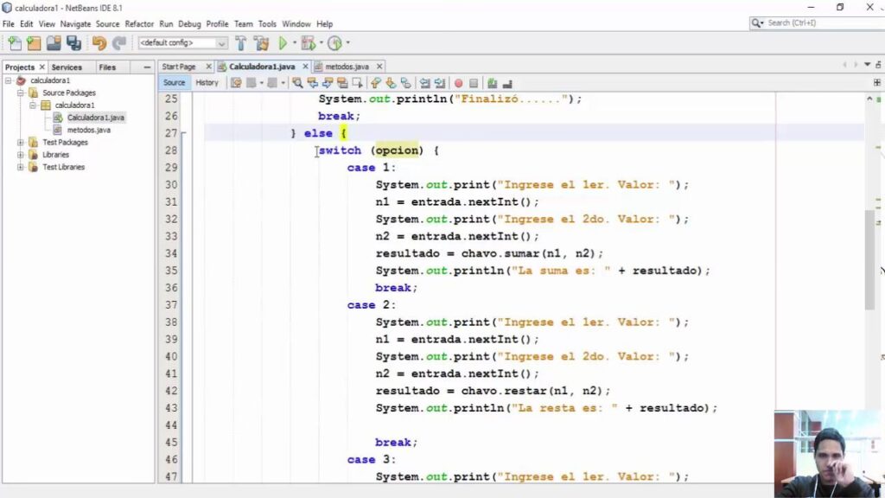Click the Undo arrow icon
Screen dimensions: 885x498
point(99,43)
